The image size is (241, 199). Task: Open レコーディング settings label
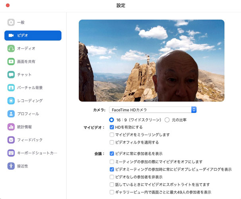tap(30, 101)
